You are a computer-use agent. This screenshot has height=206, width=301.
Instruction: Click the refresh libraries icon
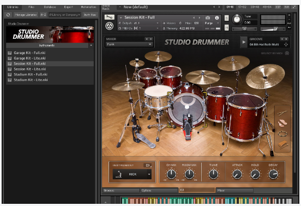8,15
